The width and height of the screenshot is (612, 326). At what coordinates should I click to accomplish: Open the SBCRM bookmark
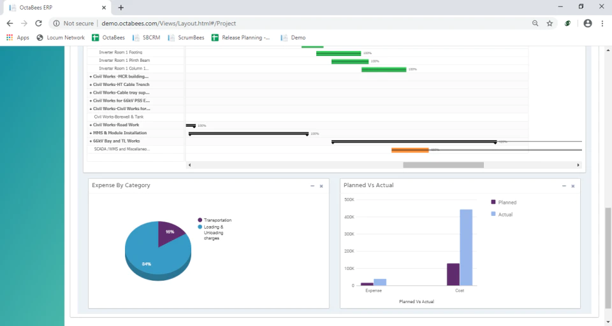(x=147, y=38)
